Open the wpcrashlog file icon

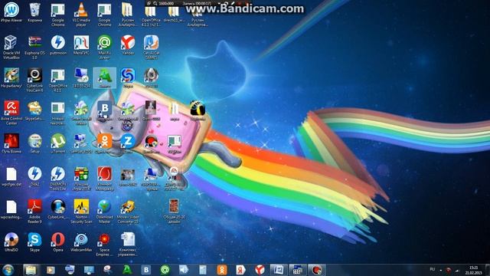(11, 209)
